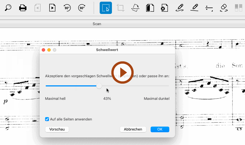Go to the next page
Image resolution: width=245 pixels, height=145 pixels.
point(52,8)
